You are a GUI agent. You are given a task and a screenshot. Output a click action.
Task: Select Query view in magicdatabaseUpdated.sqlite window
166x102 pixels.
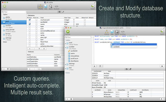(x=117, y=32)
